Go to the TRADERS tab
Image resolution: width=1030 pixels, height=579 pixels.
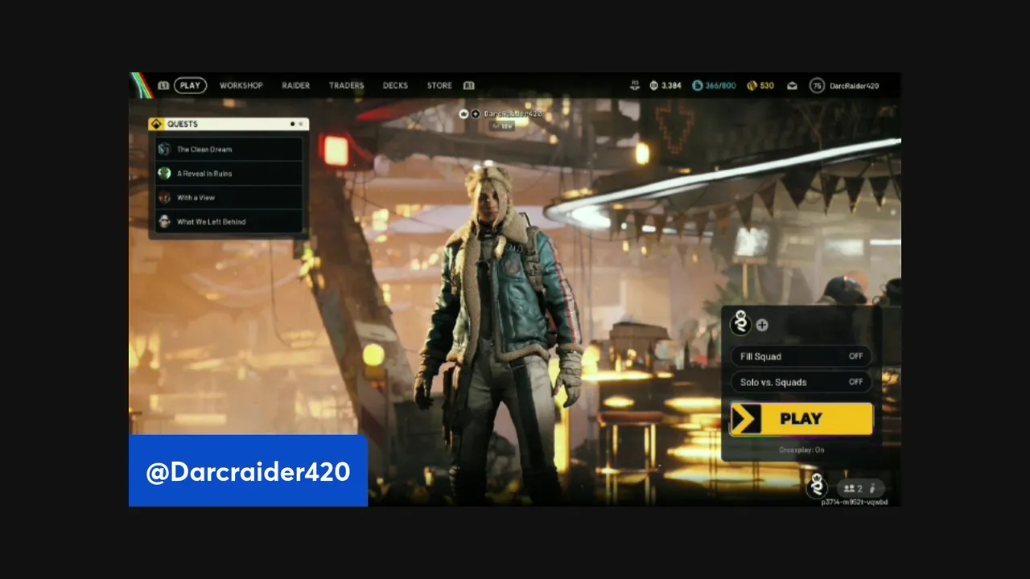pos(347,85)
